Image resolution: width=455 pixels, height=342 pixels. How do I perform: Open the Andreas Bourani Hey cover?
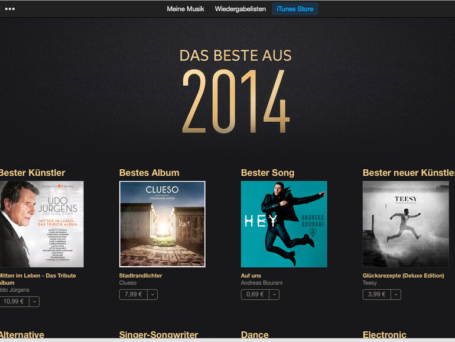(284, 224)
